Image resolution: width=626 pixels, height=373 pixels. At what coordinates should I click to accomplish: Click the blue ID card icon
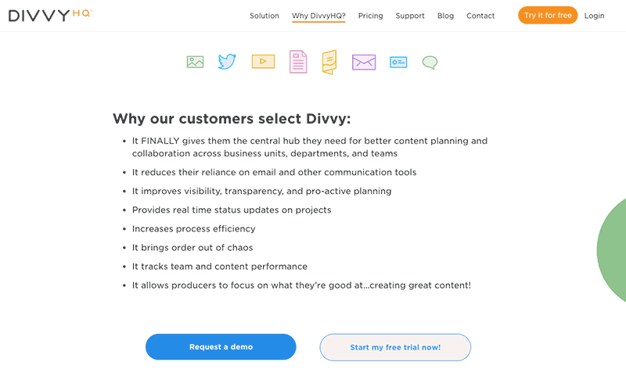[398, 63]
